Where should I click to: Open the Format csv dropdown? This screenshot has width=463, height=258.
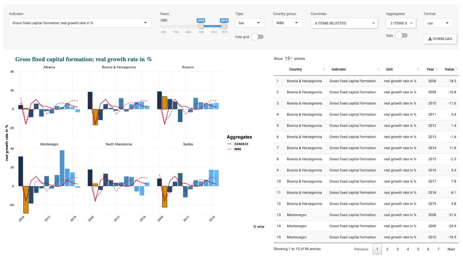point(438,23)
